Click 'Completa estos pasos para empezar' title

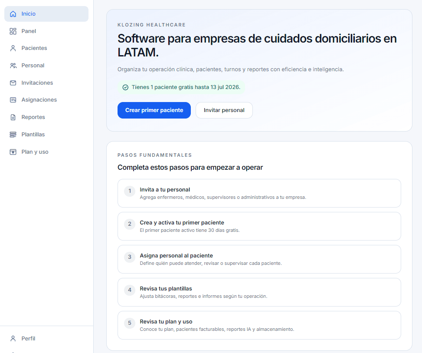pyautogui.click(x=190, y=167)
